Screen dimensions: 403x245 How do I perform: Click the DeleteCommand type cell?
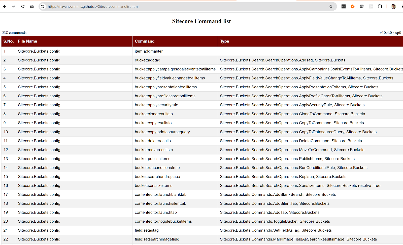click(311, 141)
